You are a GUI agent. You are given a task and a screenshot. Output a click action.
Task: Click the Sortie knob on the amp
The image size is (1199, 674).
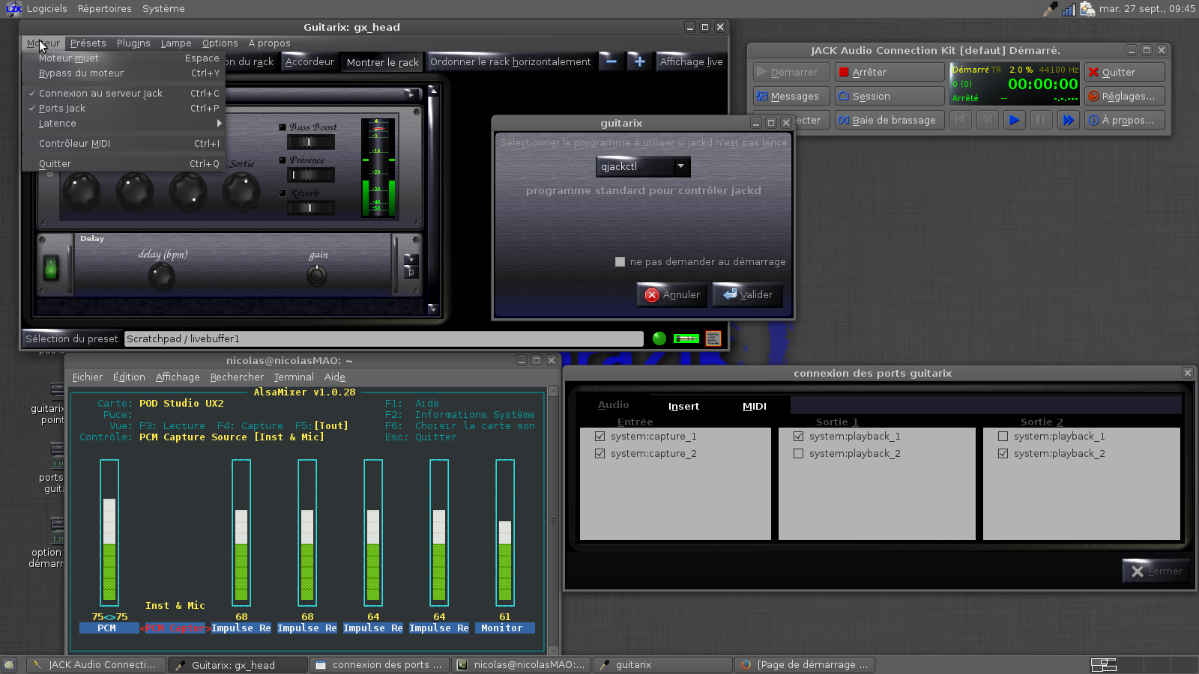point(241,192)
